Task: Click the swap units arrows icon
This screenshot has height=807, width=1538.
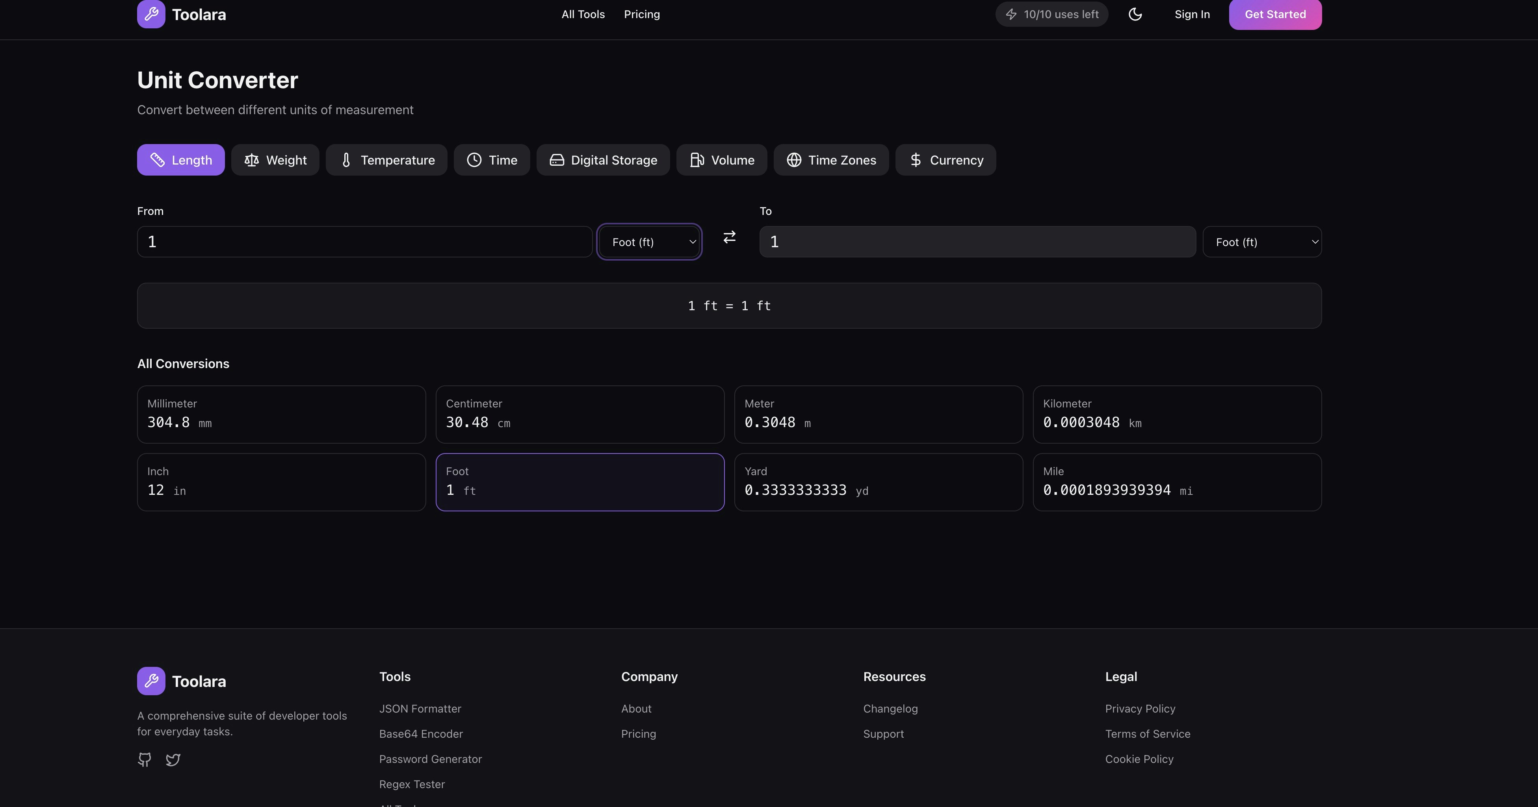Action: point(729,237)
